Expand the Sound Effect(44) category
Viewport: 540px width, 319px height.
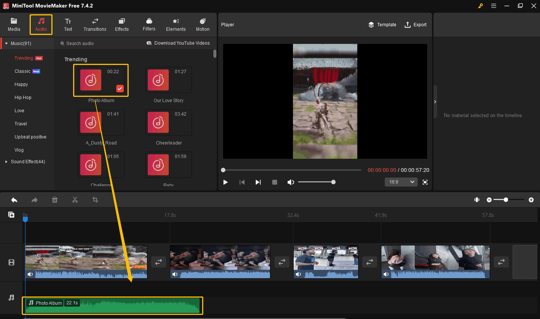[x=6, y=162]
